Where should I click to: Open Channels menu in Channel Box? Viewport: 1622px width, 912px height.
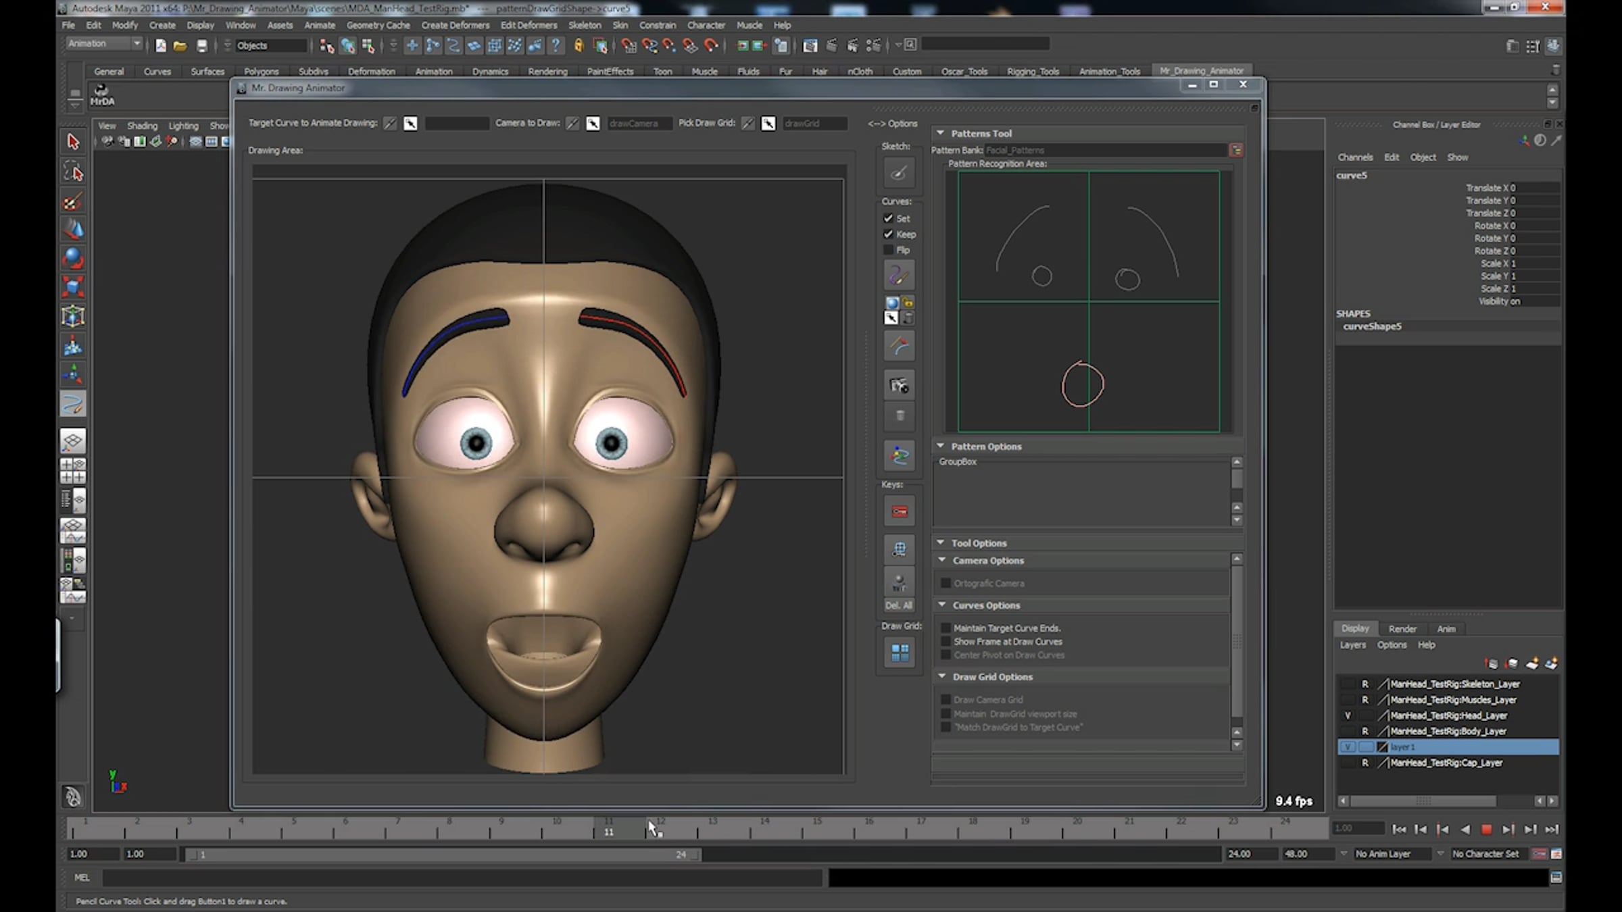click(1355, 157)
